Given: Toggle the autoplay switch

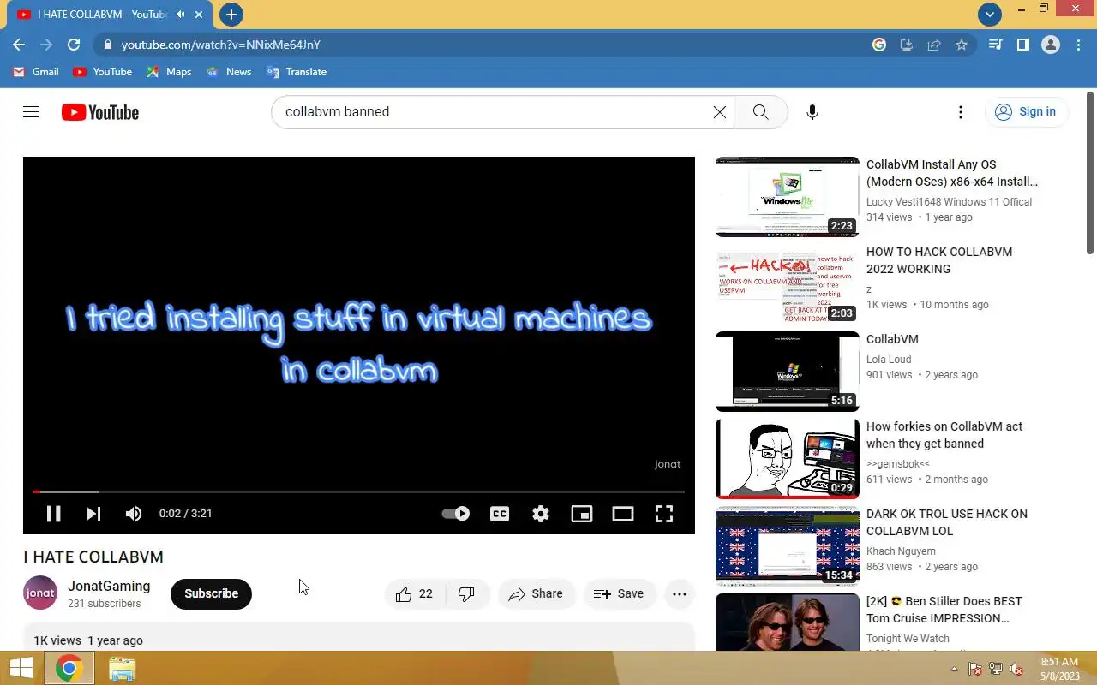Looking at the screenshot, I should pos(455,514).
